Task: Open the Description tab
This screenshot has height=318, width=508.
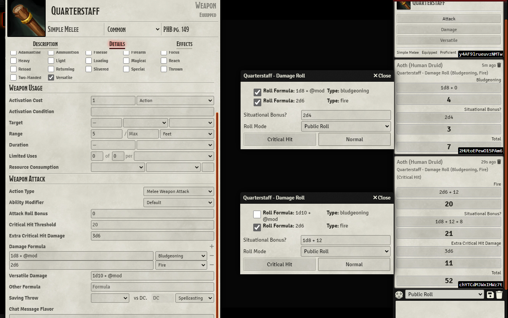Action: [x=45, y=44]
